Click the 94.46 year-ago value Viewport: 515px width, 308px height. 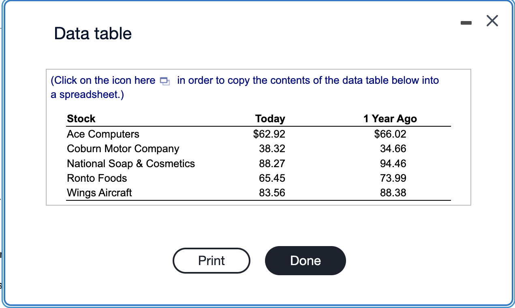click(x=393, y=164)
